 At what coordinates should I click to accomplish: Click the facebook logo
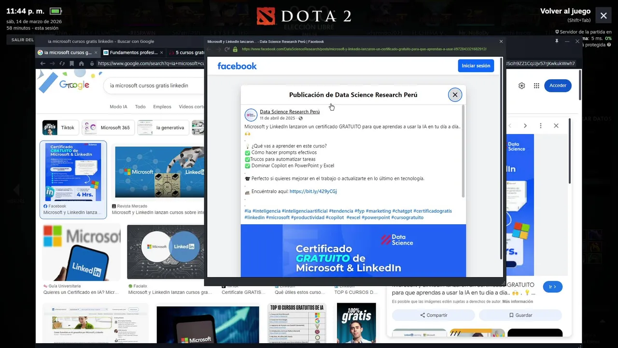tap(237, 66)
